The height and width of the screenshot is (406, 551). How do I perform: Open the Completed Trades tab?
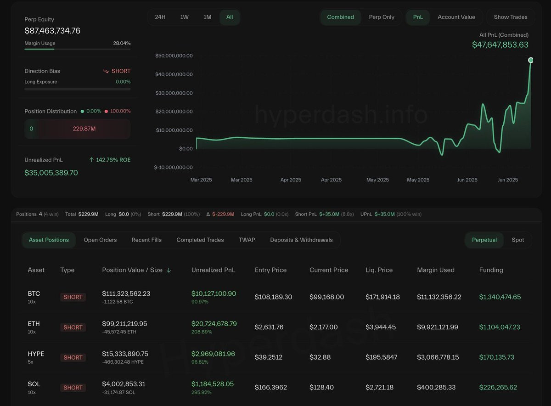[200, 240]
